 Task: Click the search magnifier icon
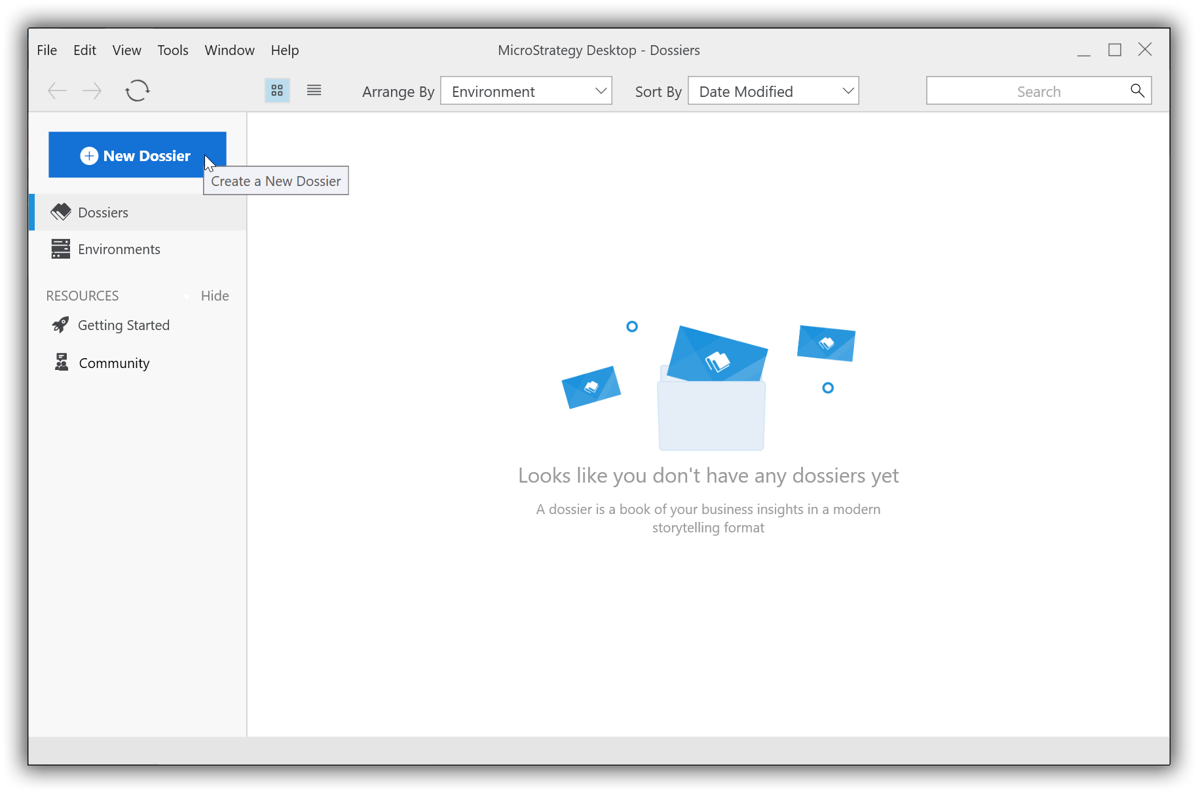tap(1137, 91)
